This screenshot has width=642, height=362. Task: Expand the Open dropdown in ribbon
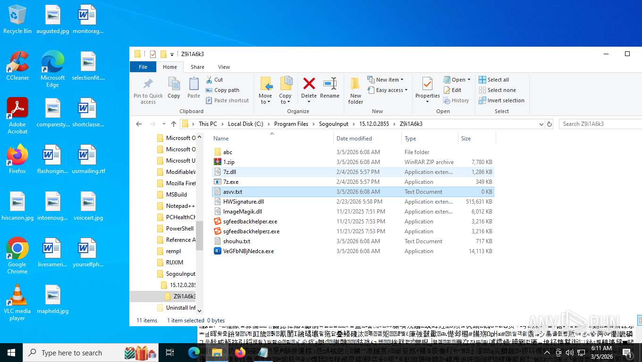[456, 80]
